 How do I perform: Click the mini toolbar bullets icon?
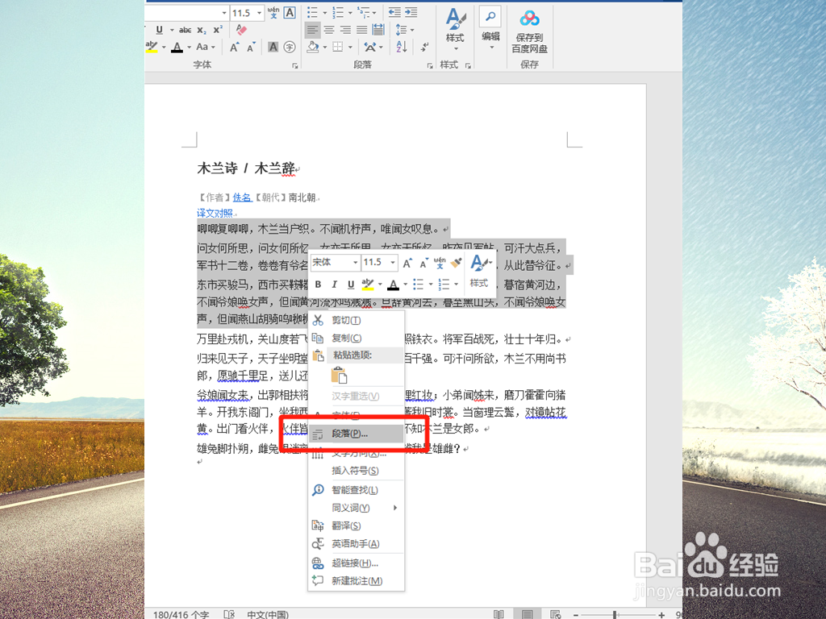pyautogui.click(x=419, y=285)
